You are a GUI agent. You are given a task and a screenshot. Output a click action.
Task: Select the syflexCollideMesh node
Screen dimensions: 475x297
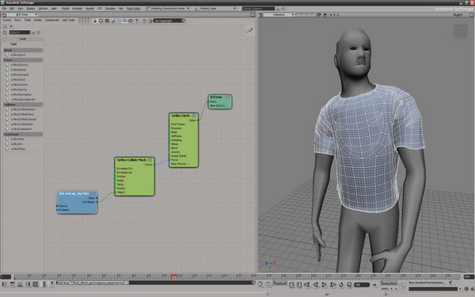coord(22,124)
